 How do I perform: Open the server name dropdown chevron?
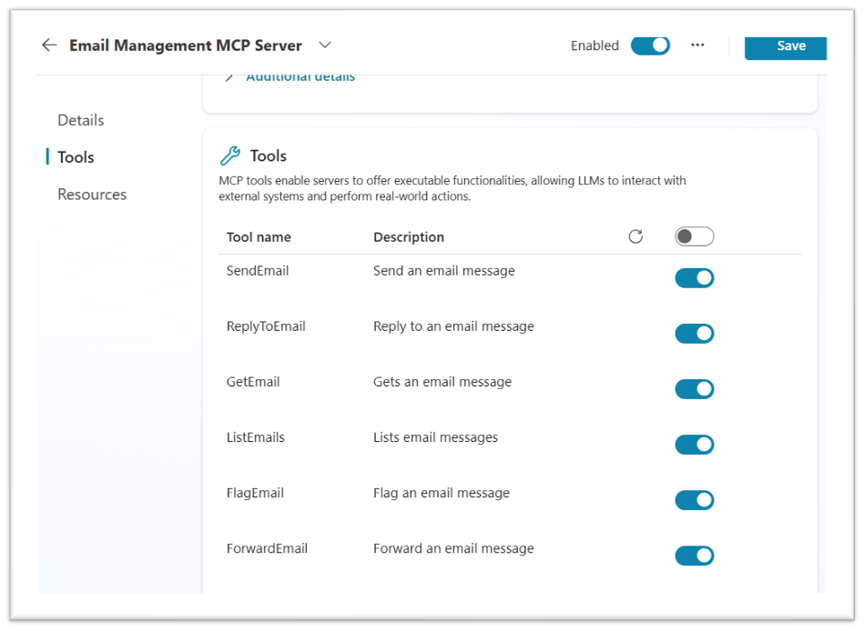(x=325, y=45)
